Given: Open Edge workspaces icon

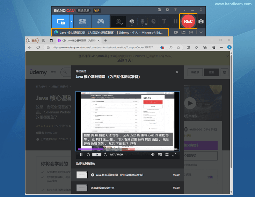Looking at the screenshot, I should point(43,40).
